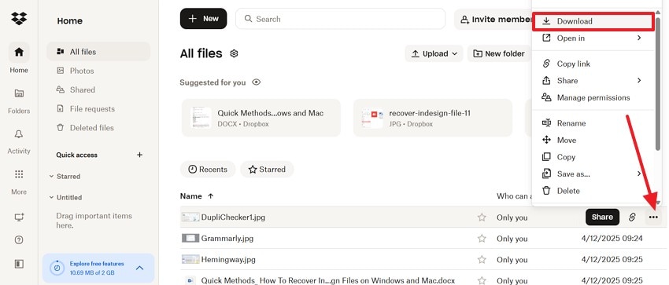Switch to Recents filter
Screen dimensions: 669x285
point(208,170)
